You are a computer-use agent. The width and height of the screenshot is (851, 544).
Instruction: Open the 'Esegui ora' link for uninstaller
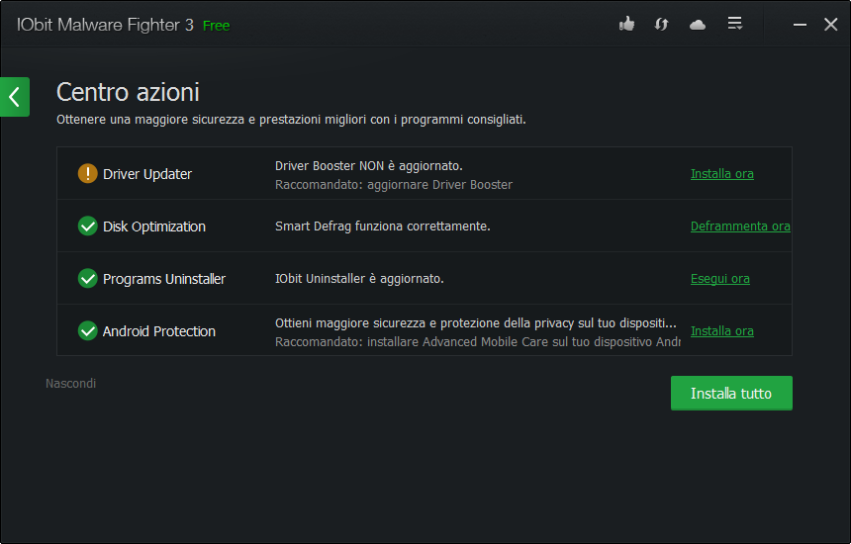pos(719,279)
